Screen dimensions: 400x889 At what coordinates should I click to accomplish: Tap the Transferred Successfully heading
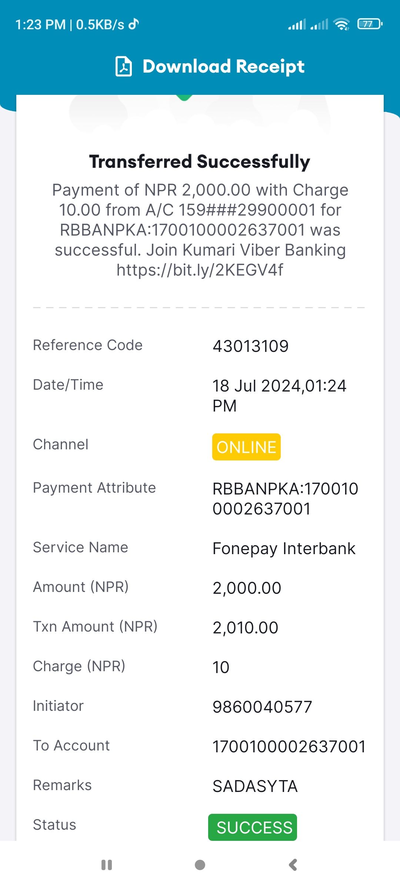click(200, 162)
